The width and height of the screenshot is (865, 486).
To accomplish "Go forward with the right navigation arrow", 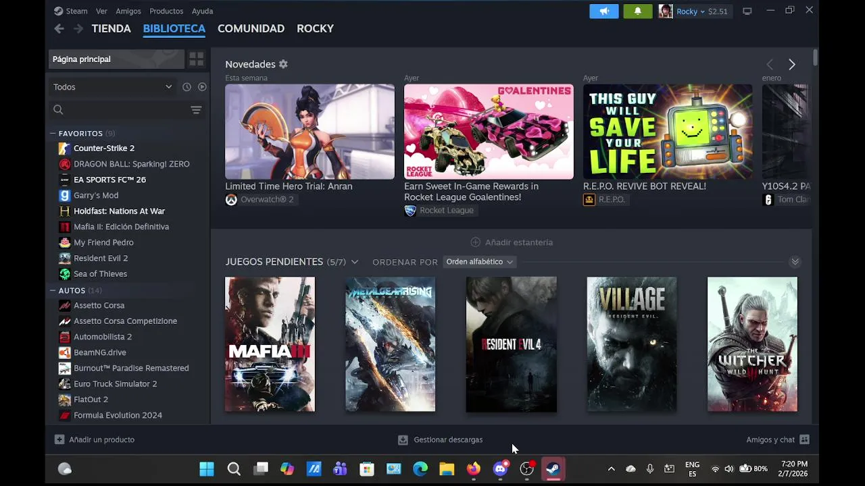I will click(x=78, y=28).
